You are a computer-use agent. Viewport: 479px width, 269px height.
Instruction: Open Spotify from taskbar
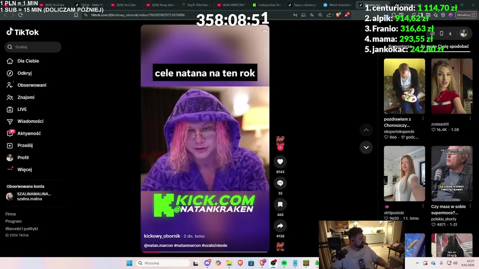284,263
